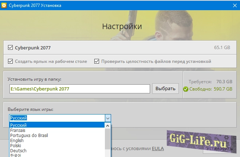
Task: Collapse the game language dropdown via its arrow
Action: pos(107,118)
